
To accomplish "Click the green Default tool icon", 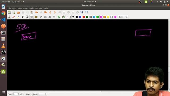I will (59, 17).
